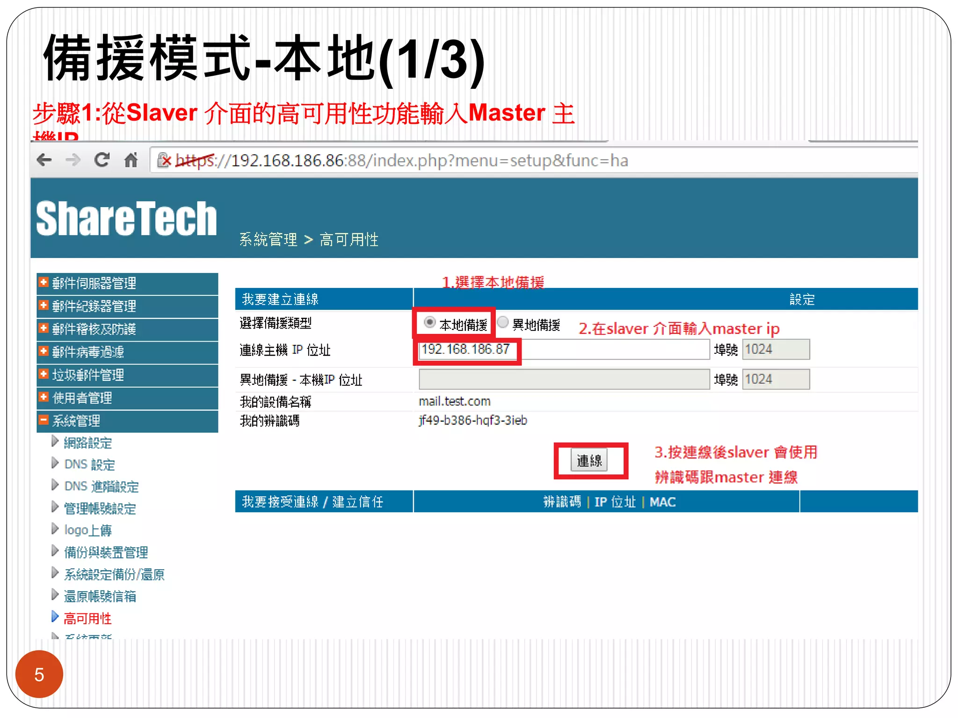Click port field beside 異地備援 本機IP

(776, 379)
